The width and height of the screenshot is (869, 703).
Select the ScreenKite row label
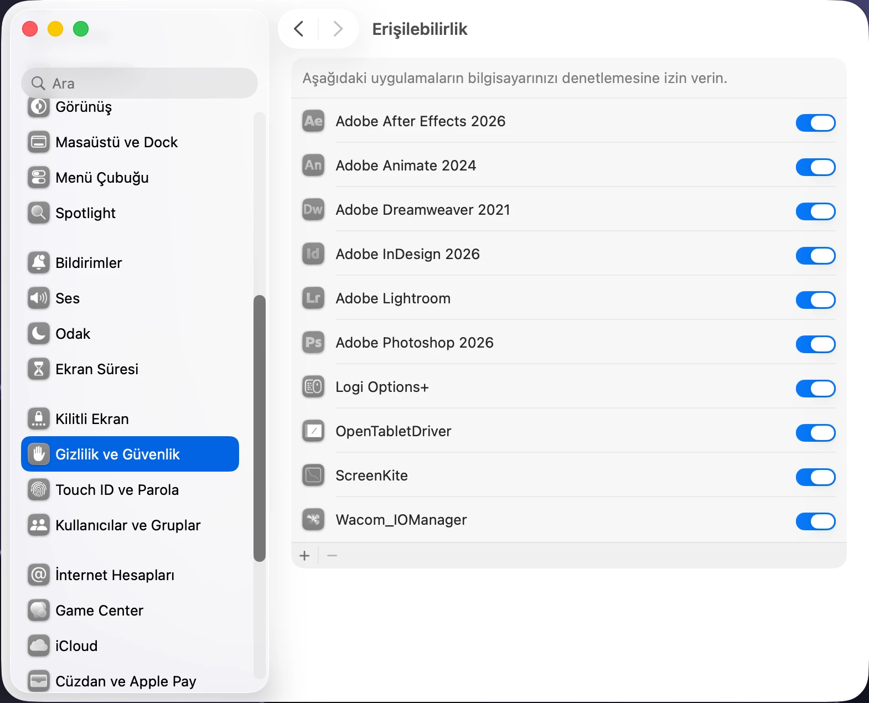click(372, 475)
